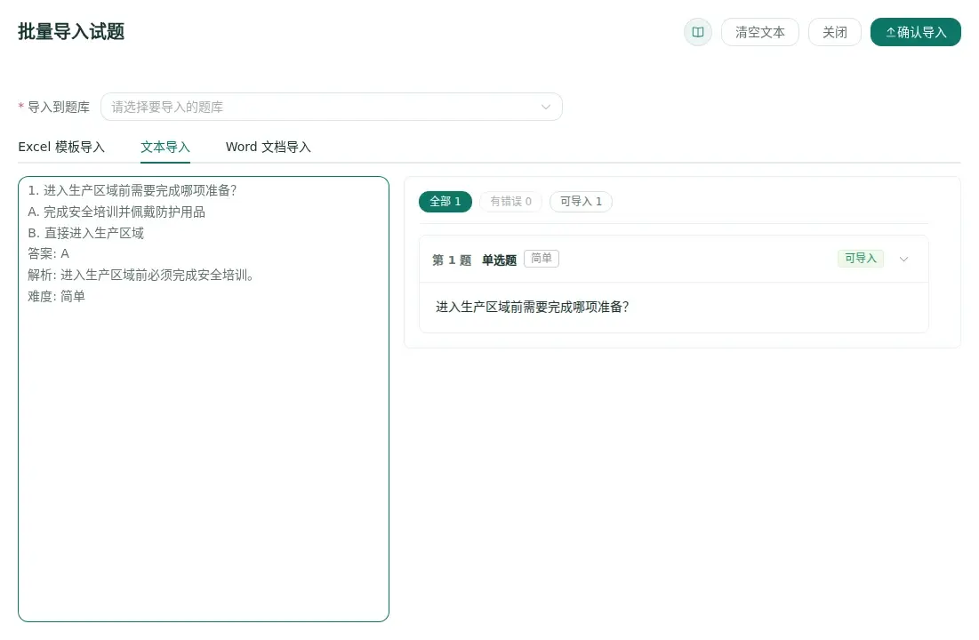Select the 文本导入 tab
The width and height of the screenshot is (979, 640).
(x=165, y=147)
